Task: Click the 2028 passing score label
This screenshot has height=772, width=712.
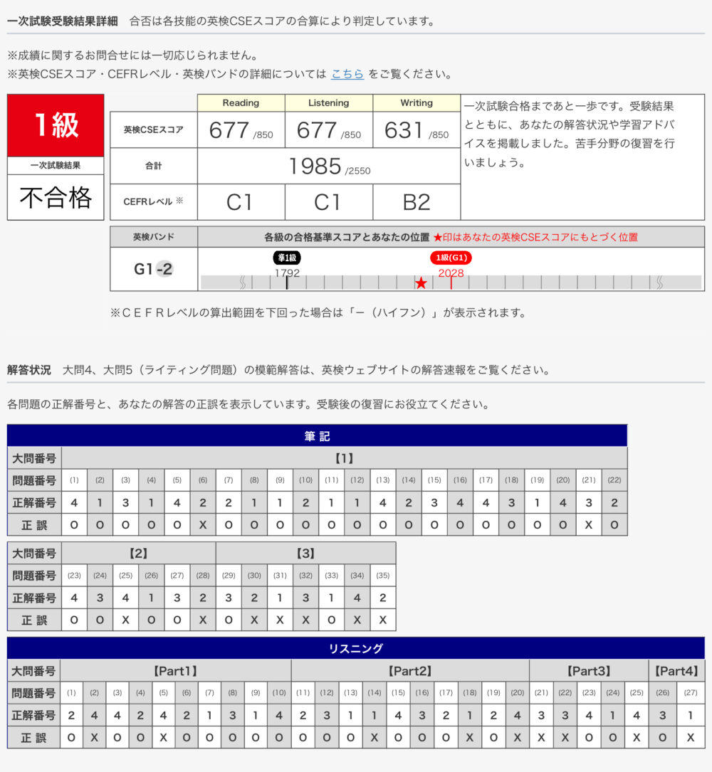Action: [x=451, y=273]
